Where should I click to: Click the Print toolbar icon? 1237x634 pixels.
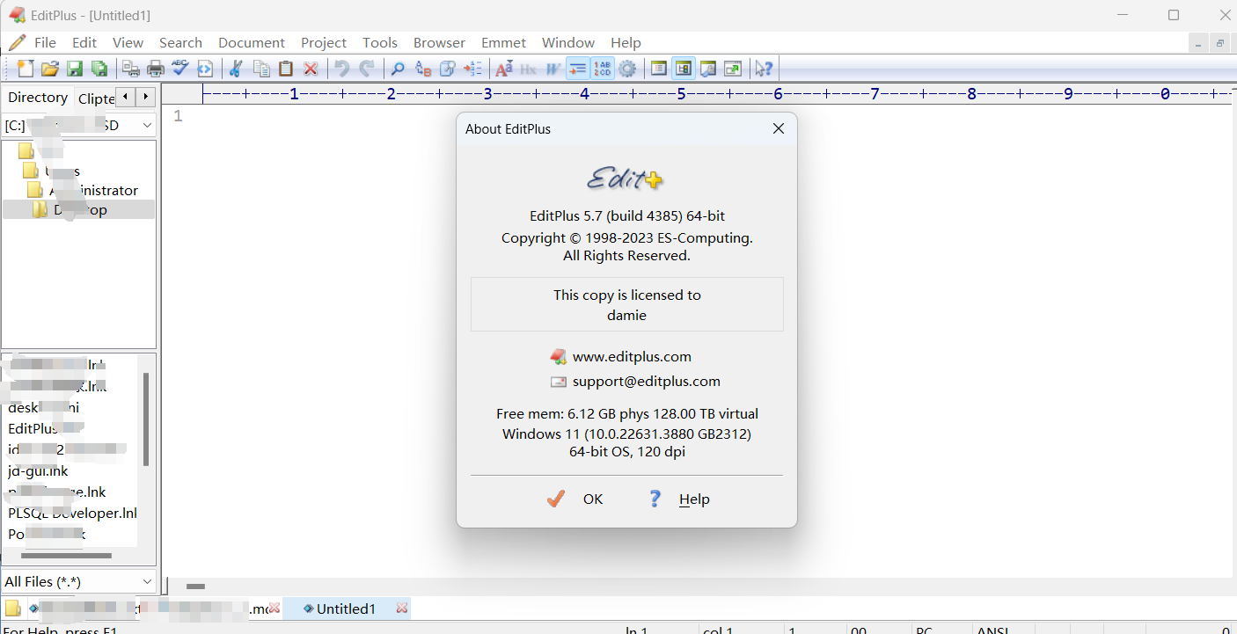[156, 69]
